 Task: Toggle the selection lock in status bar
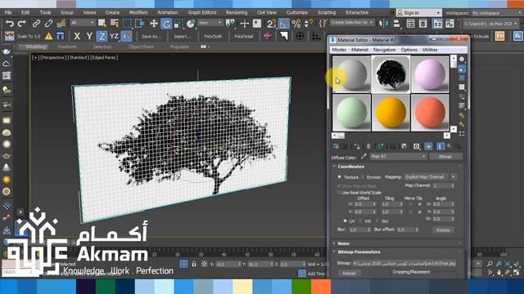(194, 264)
